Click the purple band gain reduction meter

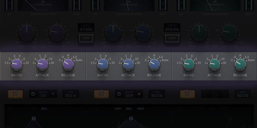click(x=43, y=5)
